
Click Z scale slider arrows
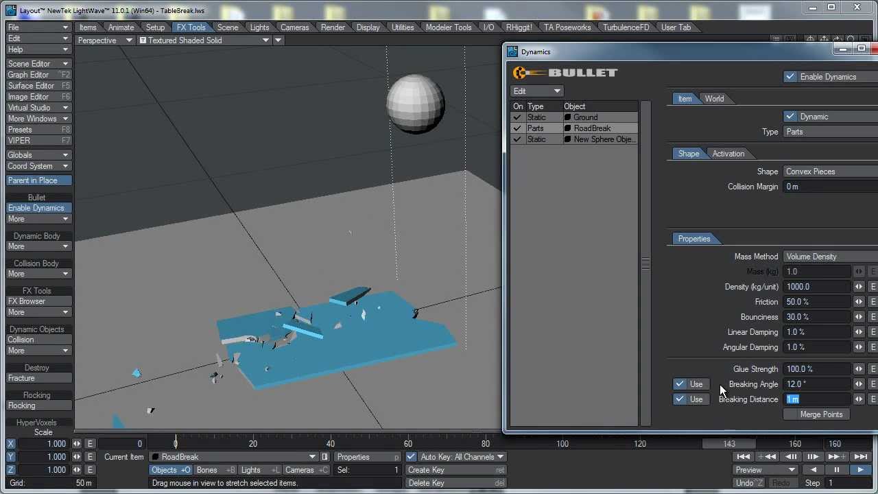[77, 470]
